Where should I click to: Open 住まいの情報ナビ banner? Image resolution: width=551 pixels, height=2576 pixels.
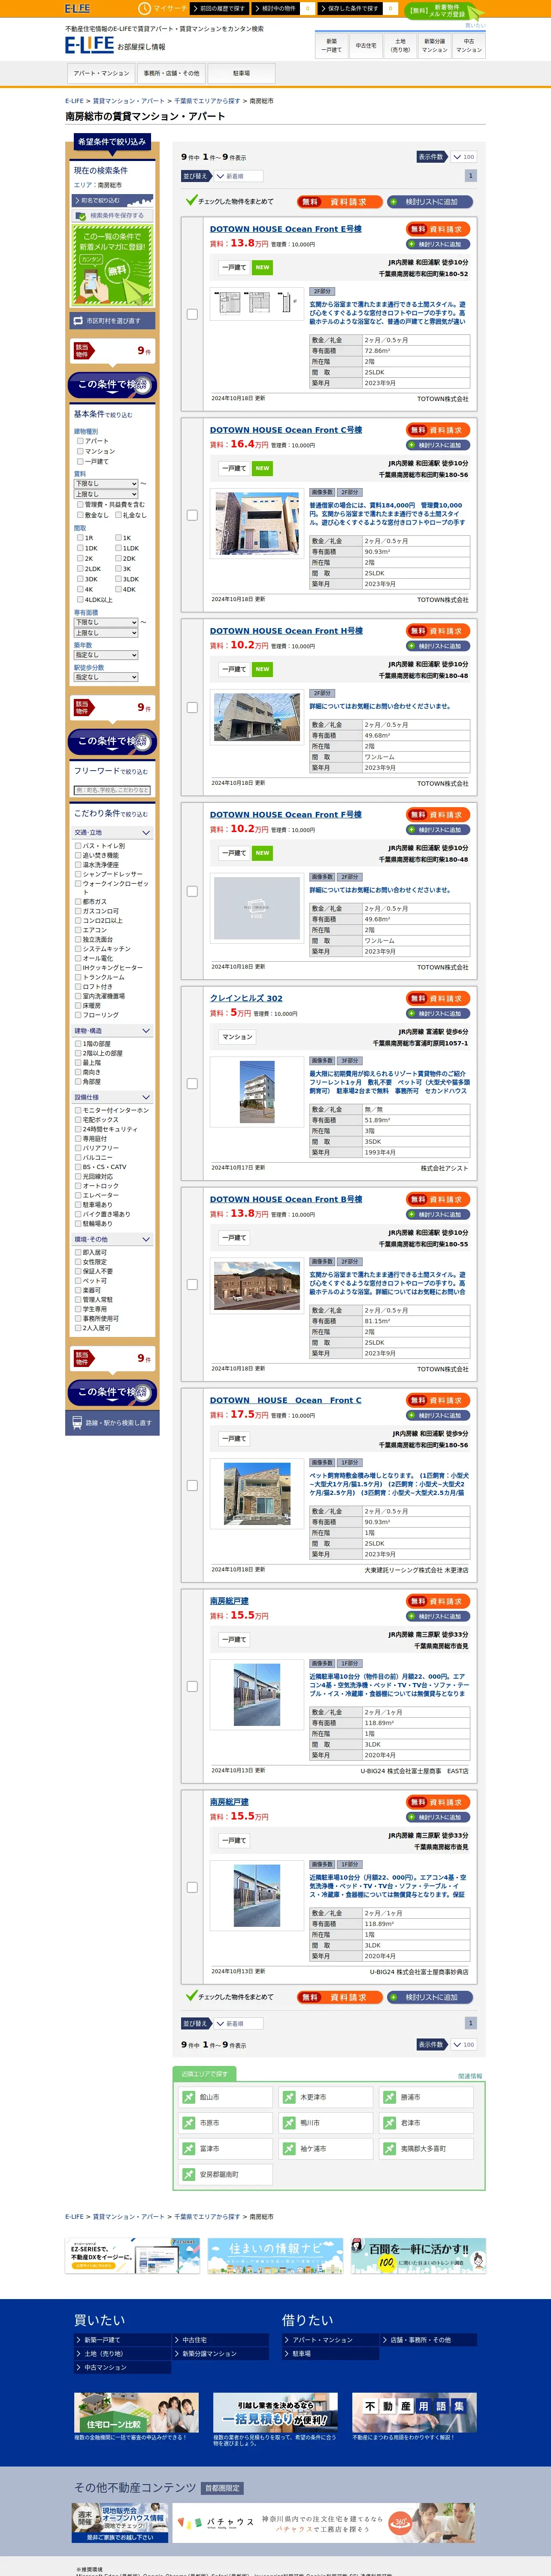click(275, 2256)
